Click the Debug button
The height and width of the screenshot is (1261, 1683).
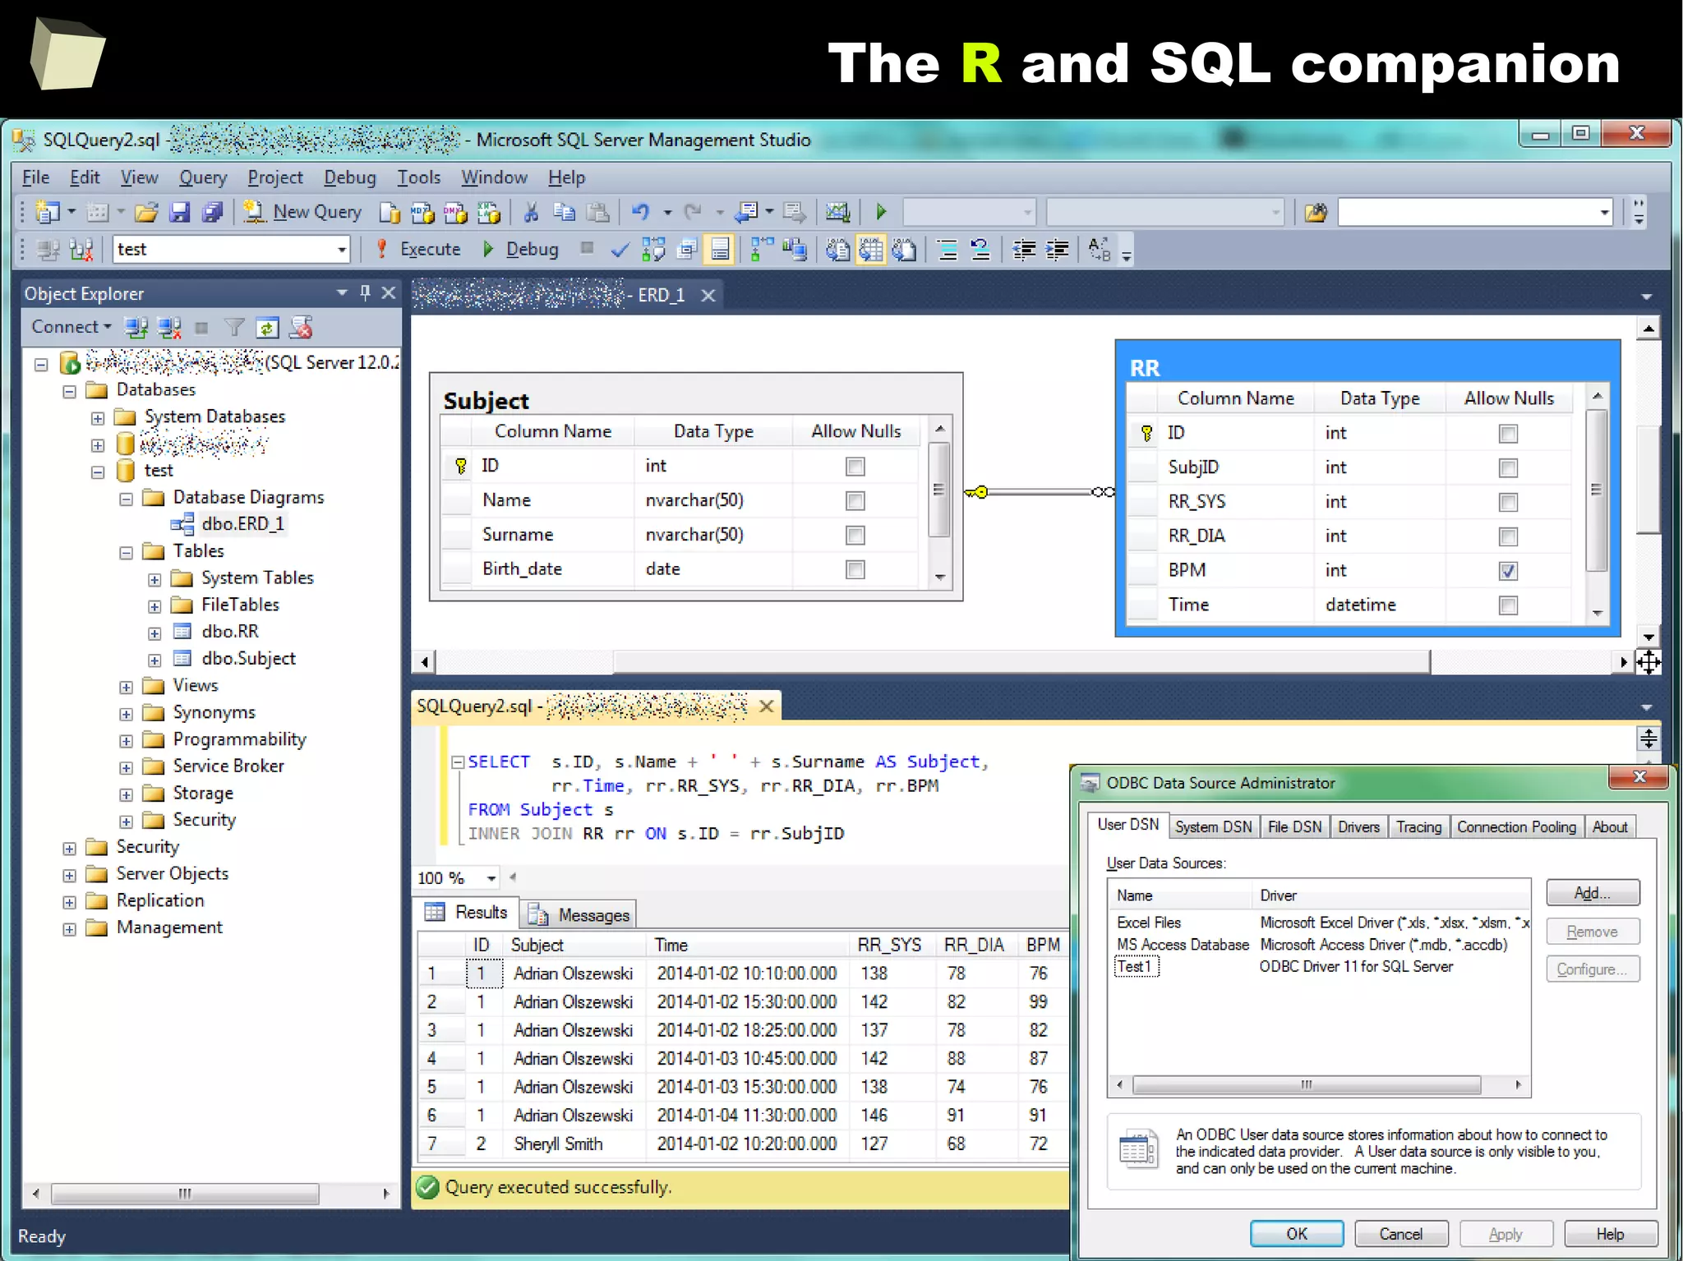520,249
